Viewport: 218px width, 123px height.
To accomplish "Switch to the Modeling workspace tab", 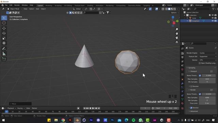I will tap(49, 5).
